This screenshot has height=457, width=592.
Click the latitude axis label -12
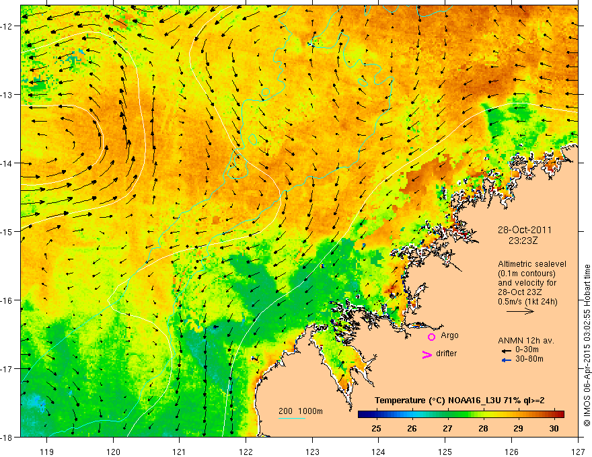pyautogui.click(x=7, y=26)
